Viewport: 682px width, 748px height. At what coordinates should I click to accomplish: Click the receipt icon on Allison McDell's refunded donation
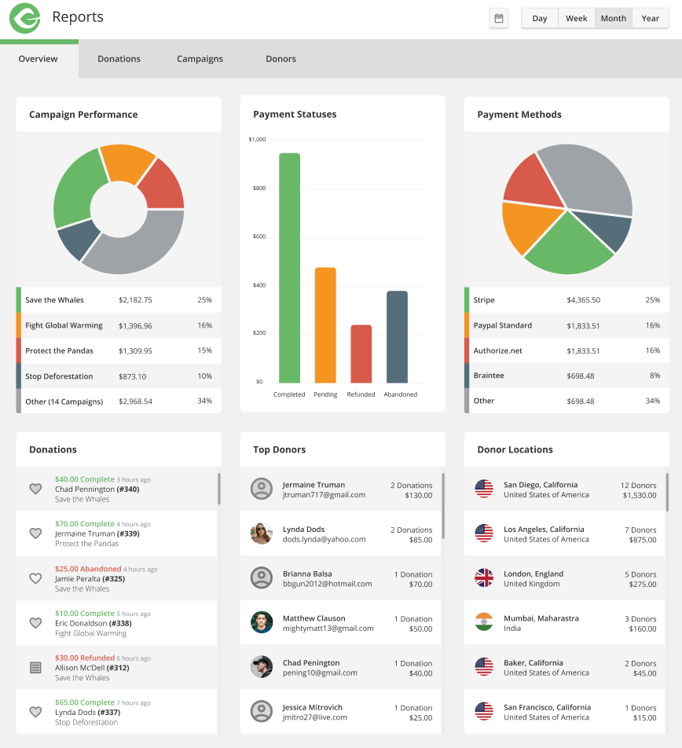(x=35, y=666)
